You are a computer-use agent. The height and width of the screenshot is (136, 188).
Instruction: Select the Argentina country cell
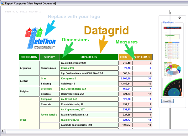pyautogui.click(x=29, y=68)
